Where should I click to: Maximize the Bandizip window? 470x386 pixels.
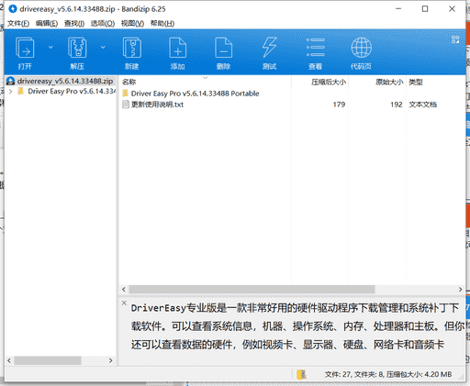click(425, 9)
